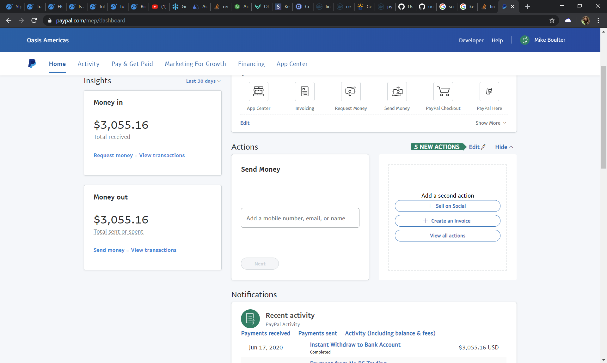Click the scrollbar down arrow
The width and height of the screenshot is (607, 363).
click(x=604, y=360)
